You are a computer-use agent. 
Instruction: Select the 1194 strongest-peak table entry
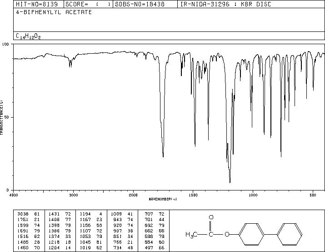[91, 214]
